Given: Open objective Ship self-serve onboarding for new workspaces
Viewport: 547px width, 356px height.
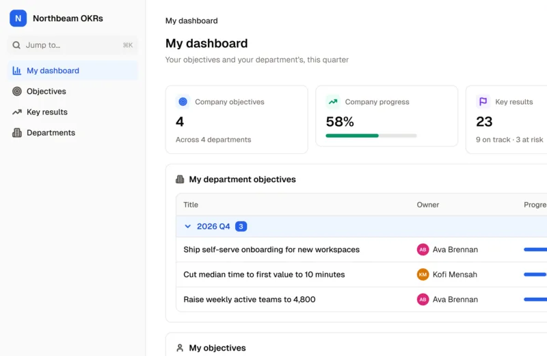Looking at the screenshot, I should coord(271,249).
